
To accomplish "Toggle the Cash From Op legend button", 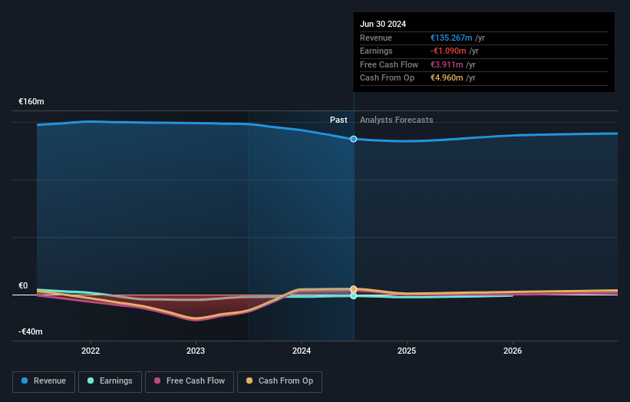I will 279,381.
